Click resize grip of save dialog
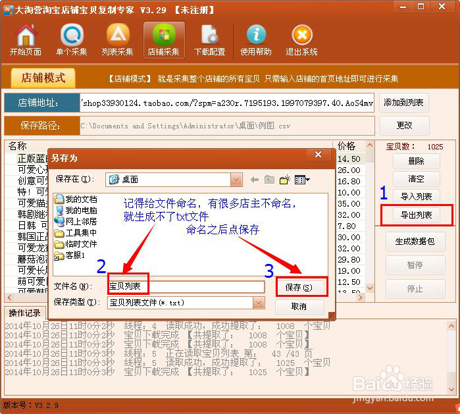The image size is (460, 414). pyautogui.click(x=332, y=316)
